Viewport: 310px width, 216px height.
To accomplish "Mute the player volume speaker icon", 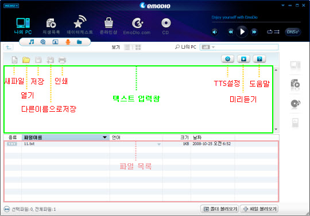I will pos(215,32).
